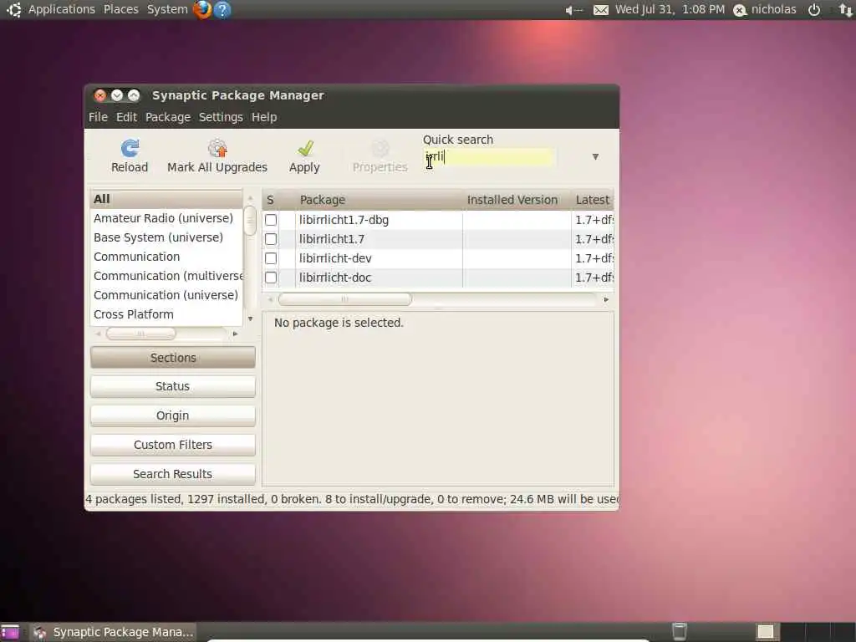Screen dimensions: 856x642
Task: Click the S status column header
Action: pyautogui.click(x=271, y=200)
